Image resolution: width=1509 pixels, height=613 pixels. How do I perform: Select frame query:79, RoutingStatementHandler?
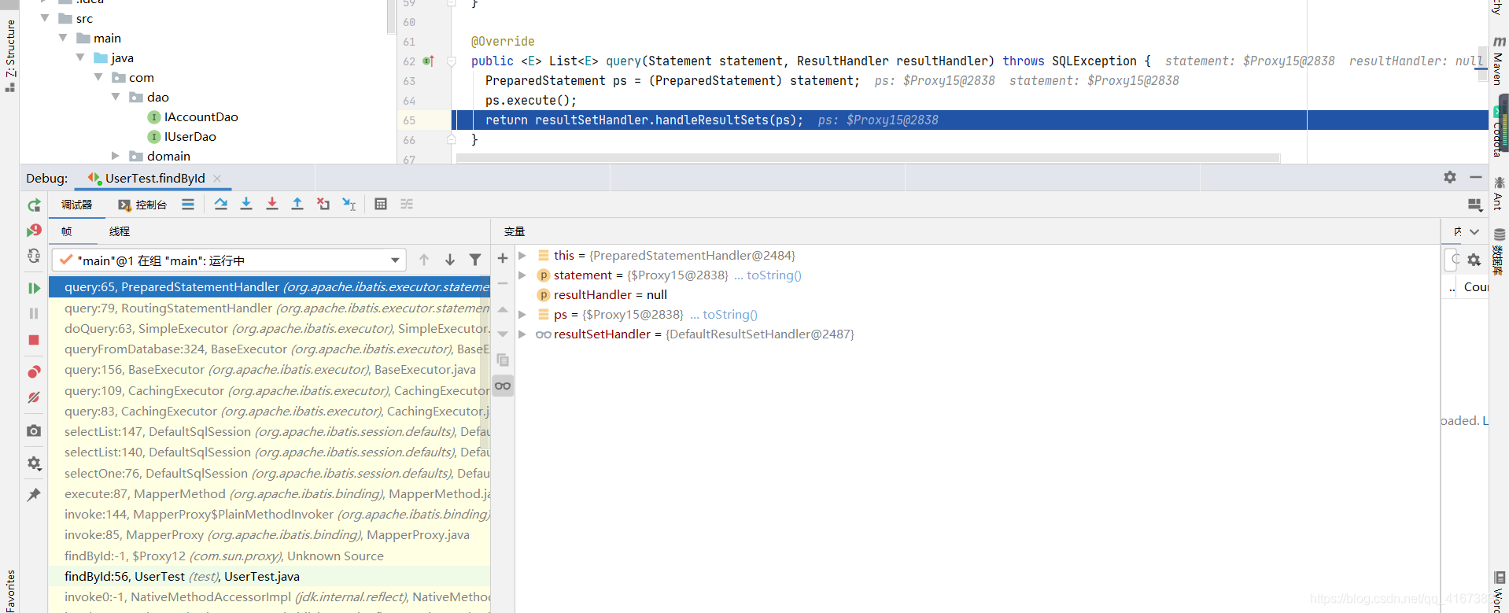pyautogui.click(x=269, y=308)
